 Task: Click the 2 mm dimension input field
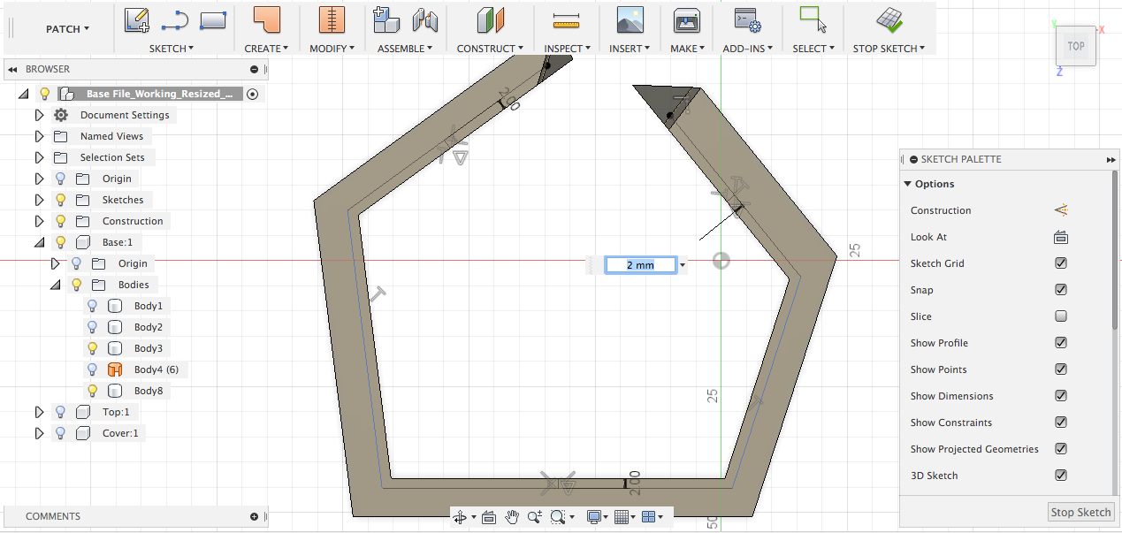click(640, 264)
